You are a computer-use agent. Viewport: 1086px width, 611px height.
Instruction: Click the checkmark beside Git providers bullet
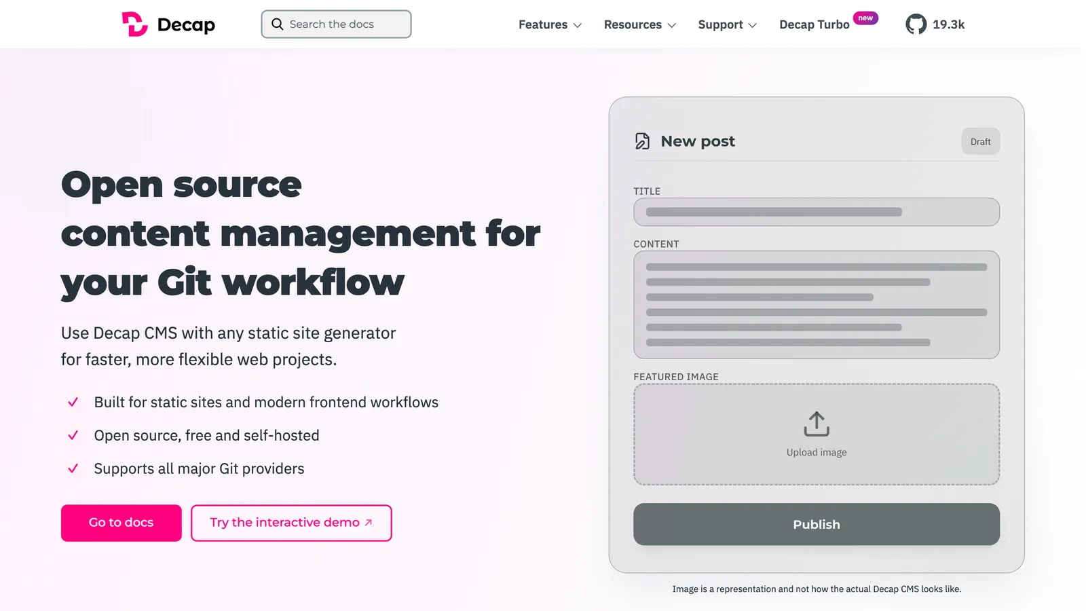tap(73, 468)
